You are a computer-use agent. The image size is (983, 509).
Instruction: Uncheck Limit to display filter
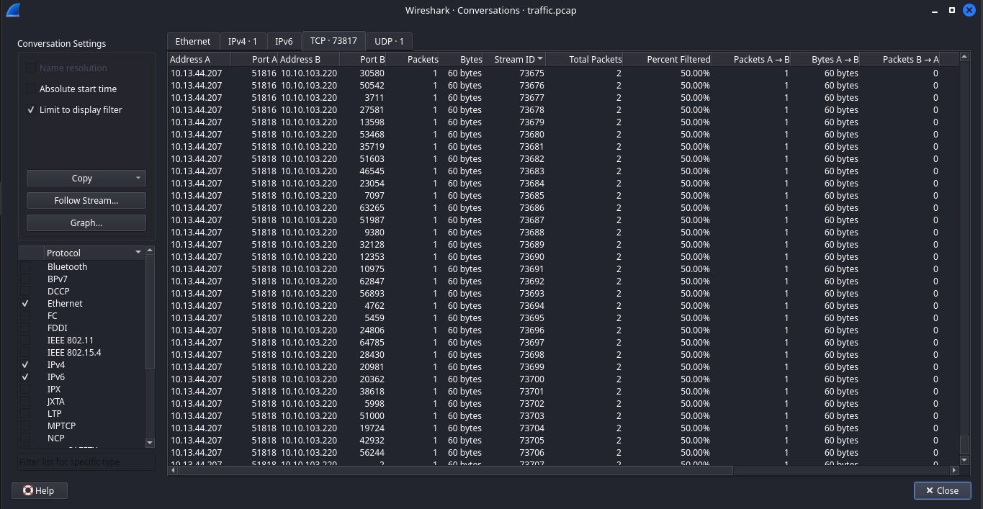[x=30, y=109]
